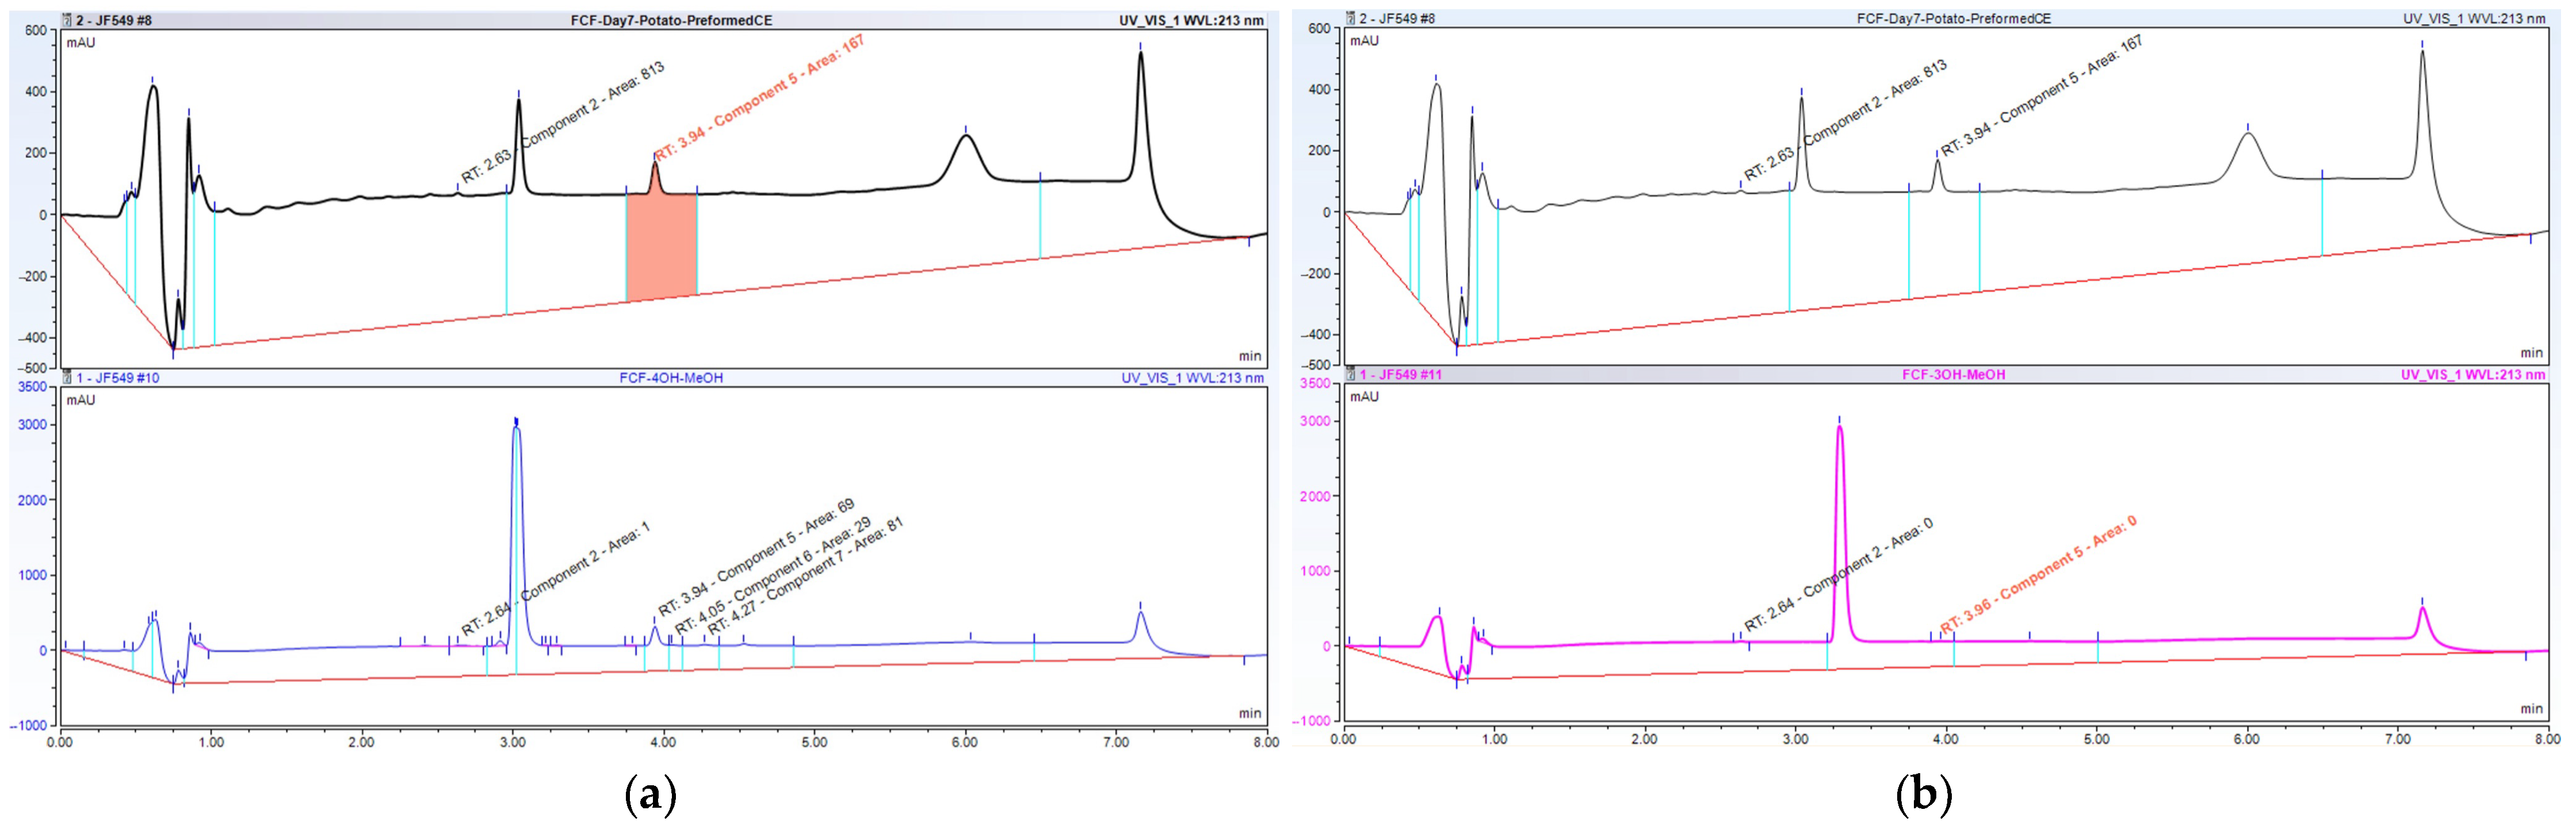Click the 'FCF-4OH-MeOH' panel title
Screen dimensions: 2576x829
671,378
